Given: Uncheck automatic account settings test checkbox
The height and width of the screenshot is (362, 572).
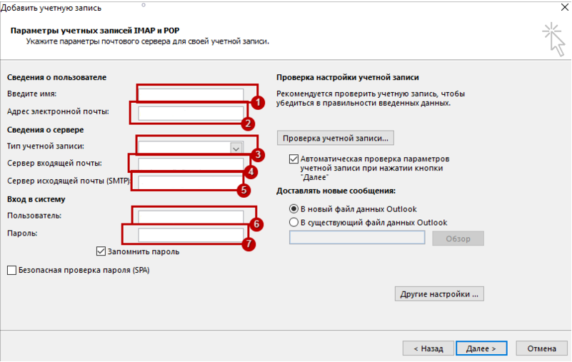Looking at the screenshot, I should (x=293, y=159).
